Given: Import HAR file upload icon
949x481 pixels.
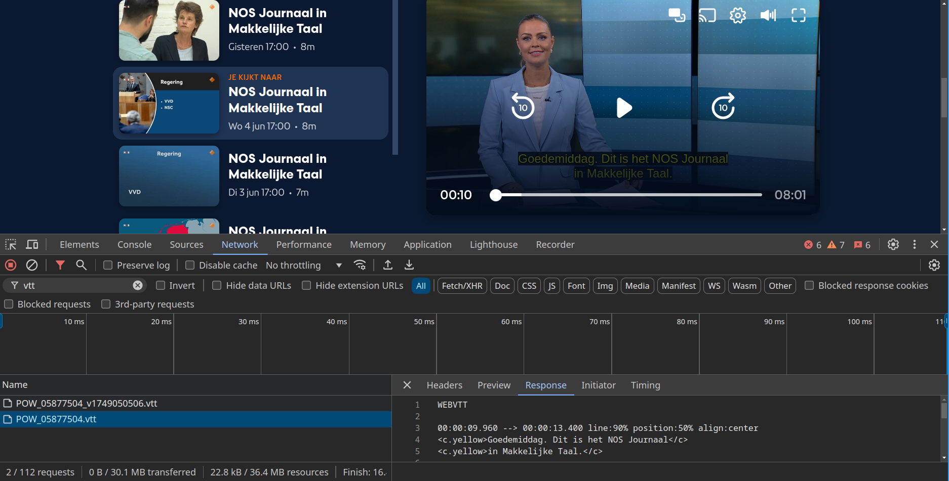Looking at the screenshot, I should pyautogui.click(x=388, y=265).
